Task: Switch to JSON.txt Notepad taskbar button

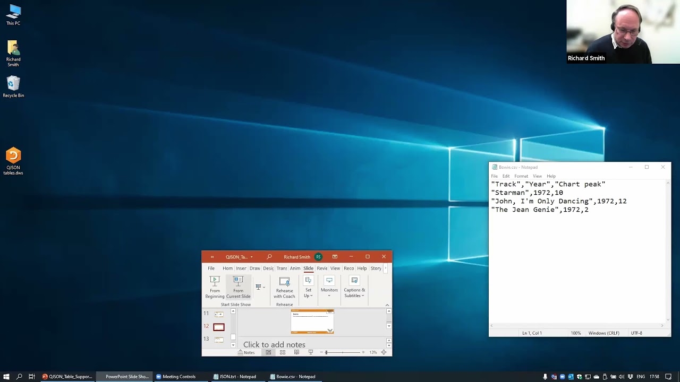Action: (234, 377)
